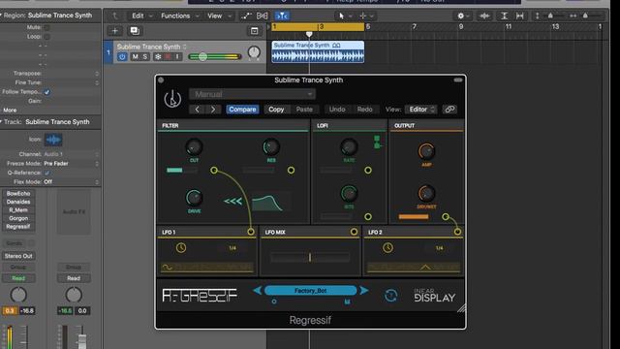
Task: Click the LFO 1 clock sync icon
Action: coord(181,248)
